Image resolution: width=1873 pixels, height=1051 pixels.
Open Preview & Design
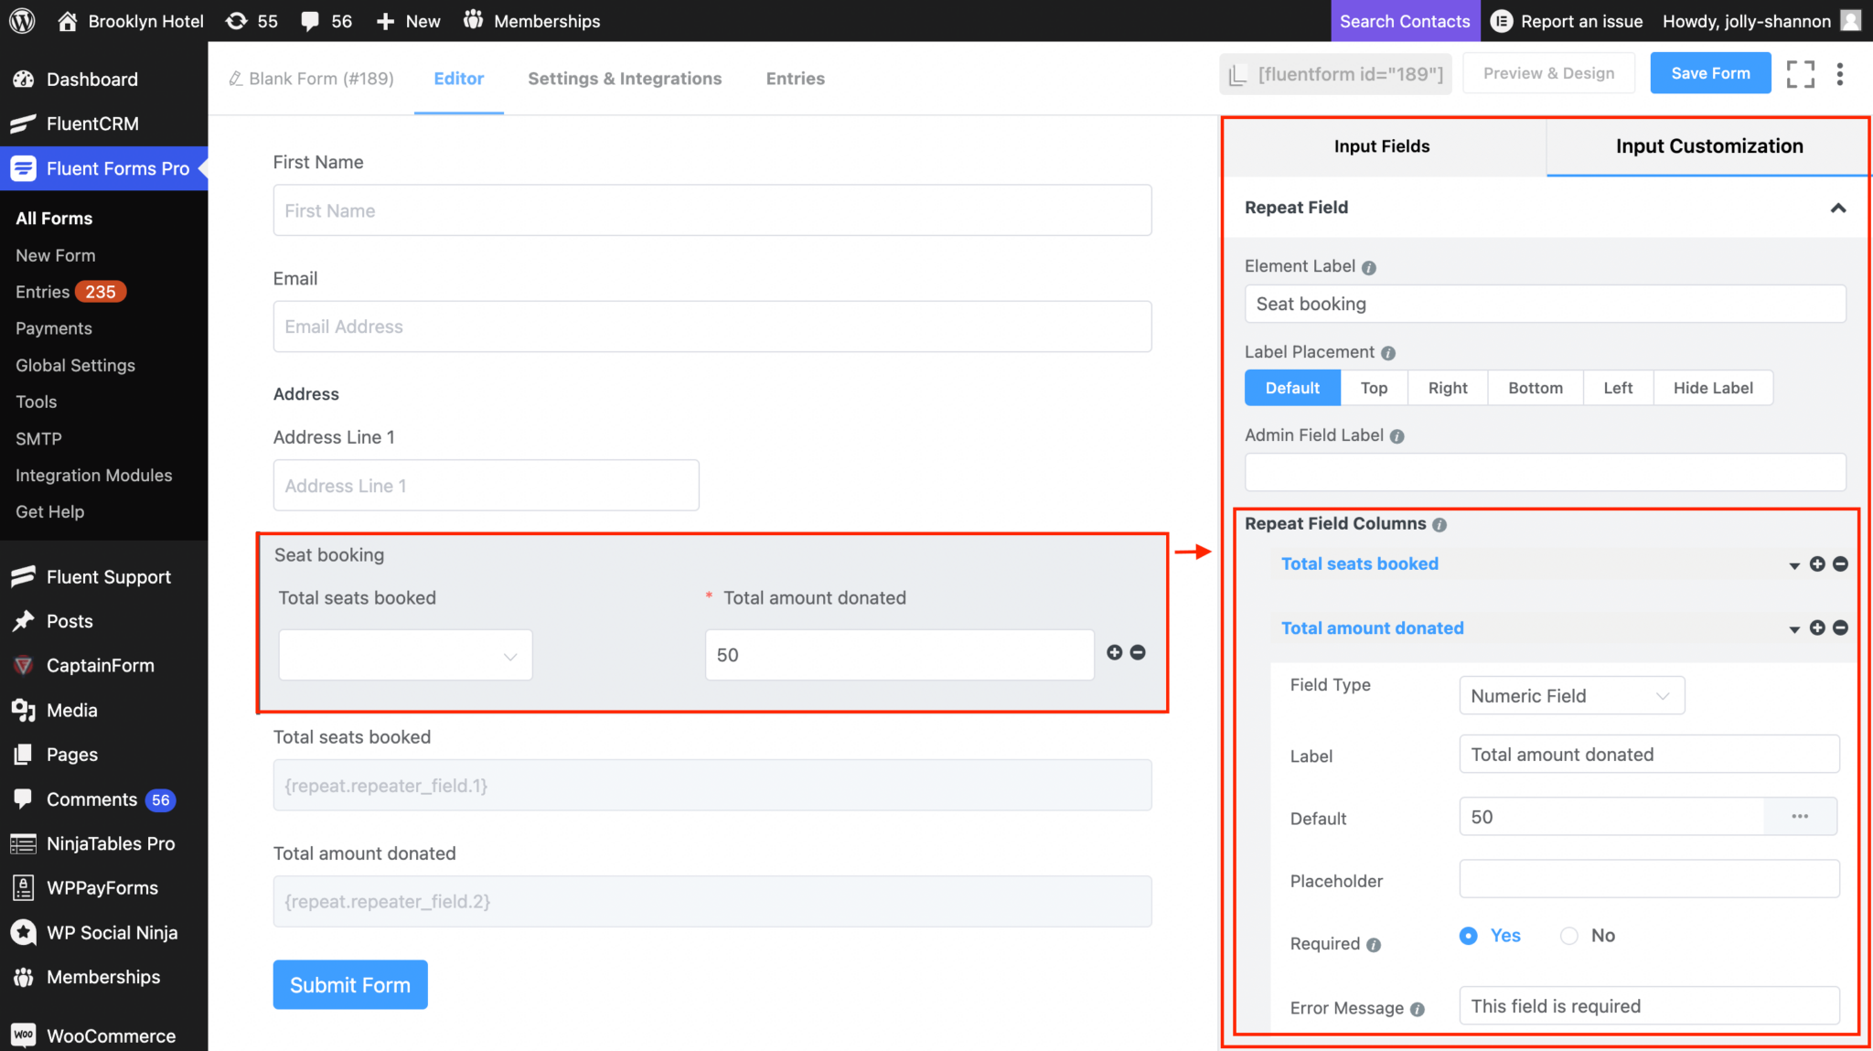[x=1547, y=72]
